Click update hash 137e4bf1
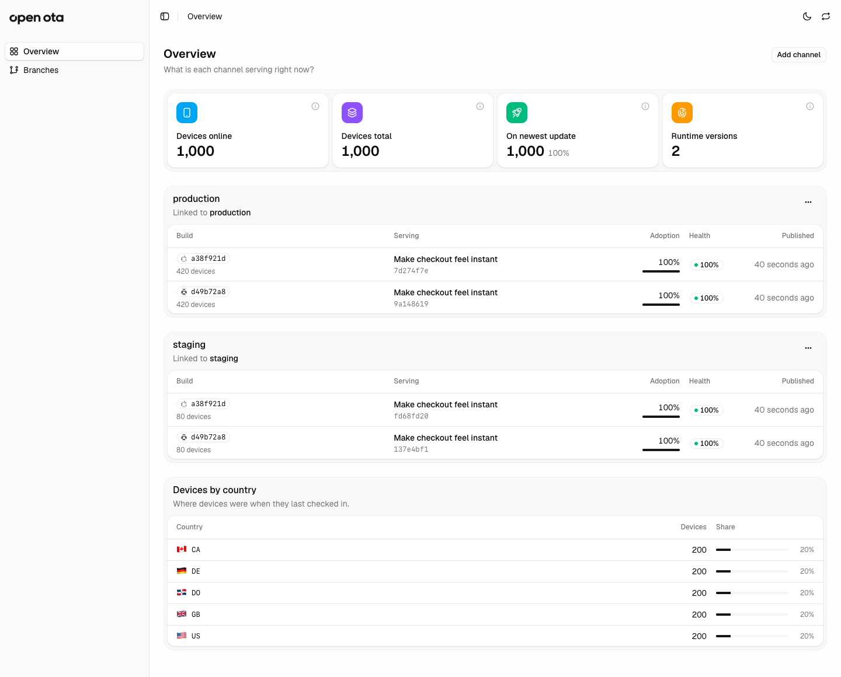The image size is (841, 677). click(x=411, y=449)
